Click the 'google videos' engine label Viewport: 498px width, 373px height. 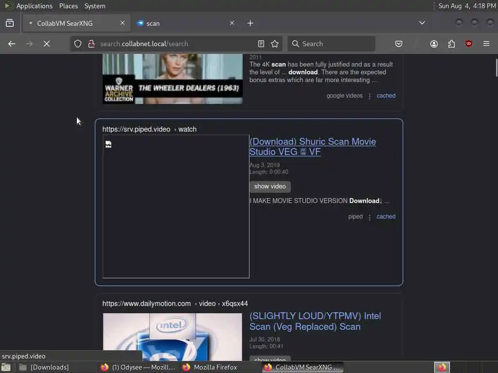(345, 96)
